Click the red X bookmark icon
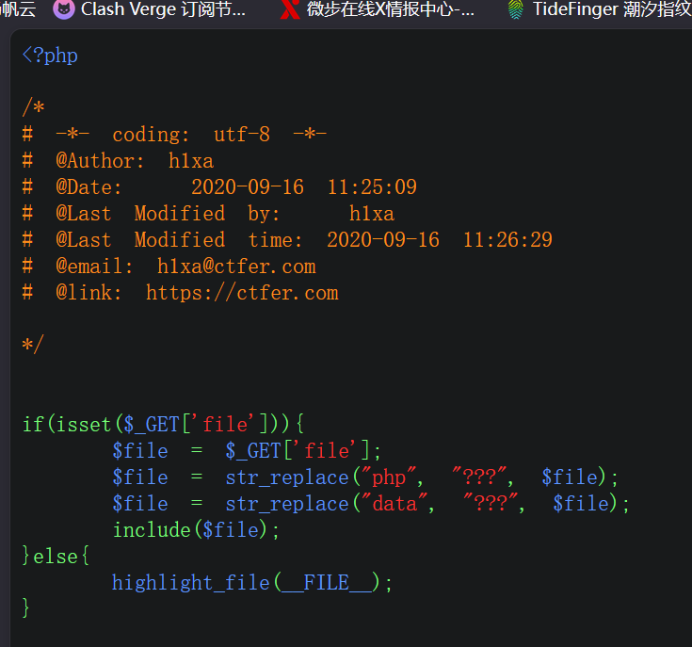This screenshot has height=647, width=692. click(x=290, y=9)
